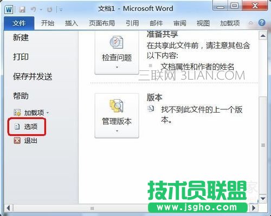The height and width of the screenshot is (216, 271).
Task: Minimize the ribbon with the caret icon
Action: [x=251, y=23]
